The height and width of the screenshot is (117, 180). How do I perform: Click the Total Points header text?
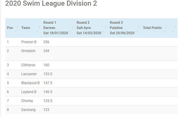152,28
